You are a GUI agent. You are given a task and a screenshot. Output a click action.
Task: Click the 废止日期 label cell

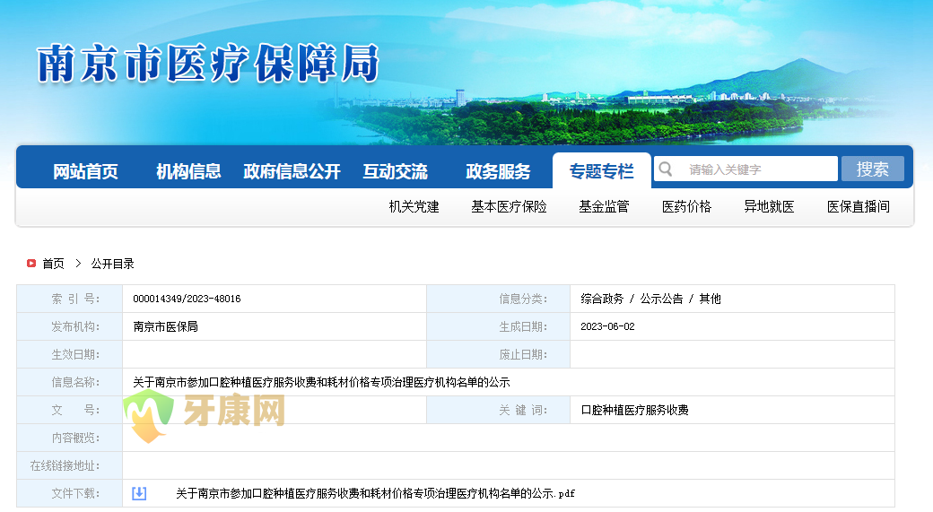(499, 354)
